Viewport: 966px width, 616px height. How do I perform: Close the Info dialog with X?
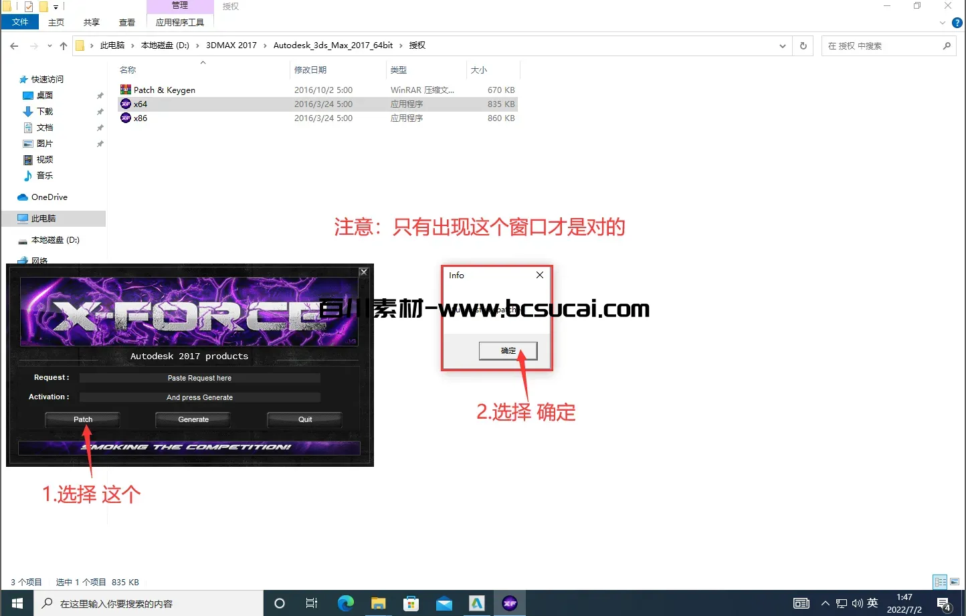tap(540, 275)
